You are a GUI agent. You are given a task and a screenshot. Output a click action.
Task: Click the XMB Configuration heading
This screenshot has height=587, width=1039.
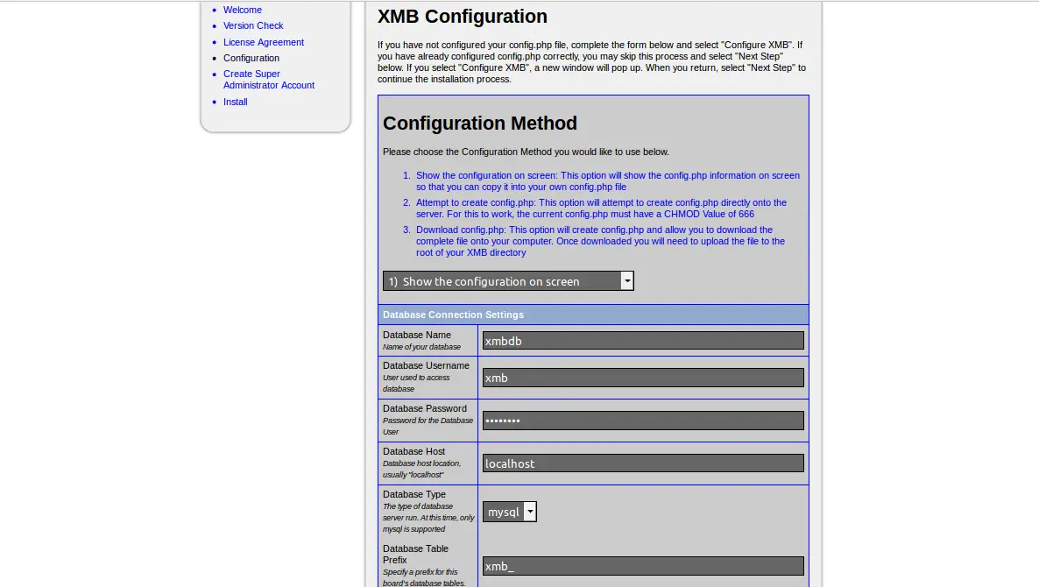[x=463, y=17]
